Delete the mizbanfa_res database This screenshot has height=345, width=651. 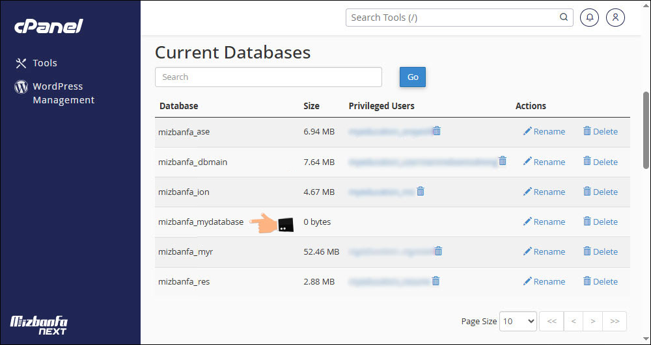tap(600, 281)
